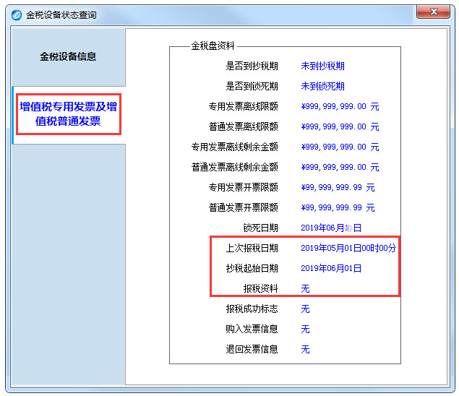Click the 普通发票开票限额 amount value

(338, 207)
